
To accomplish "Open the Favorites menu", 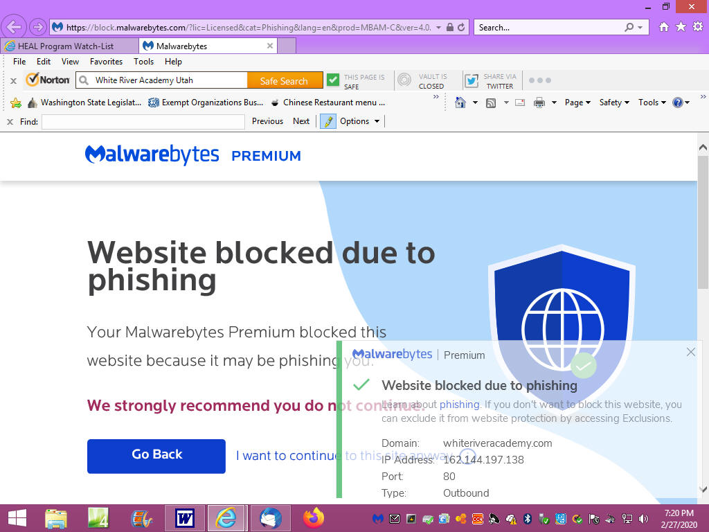I will [106, 62].
